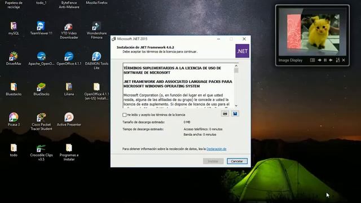
Task: Click the "Tamaño de descarga estimado:" label
Action: pyautogui.click(x=144, y=122)
